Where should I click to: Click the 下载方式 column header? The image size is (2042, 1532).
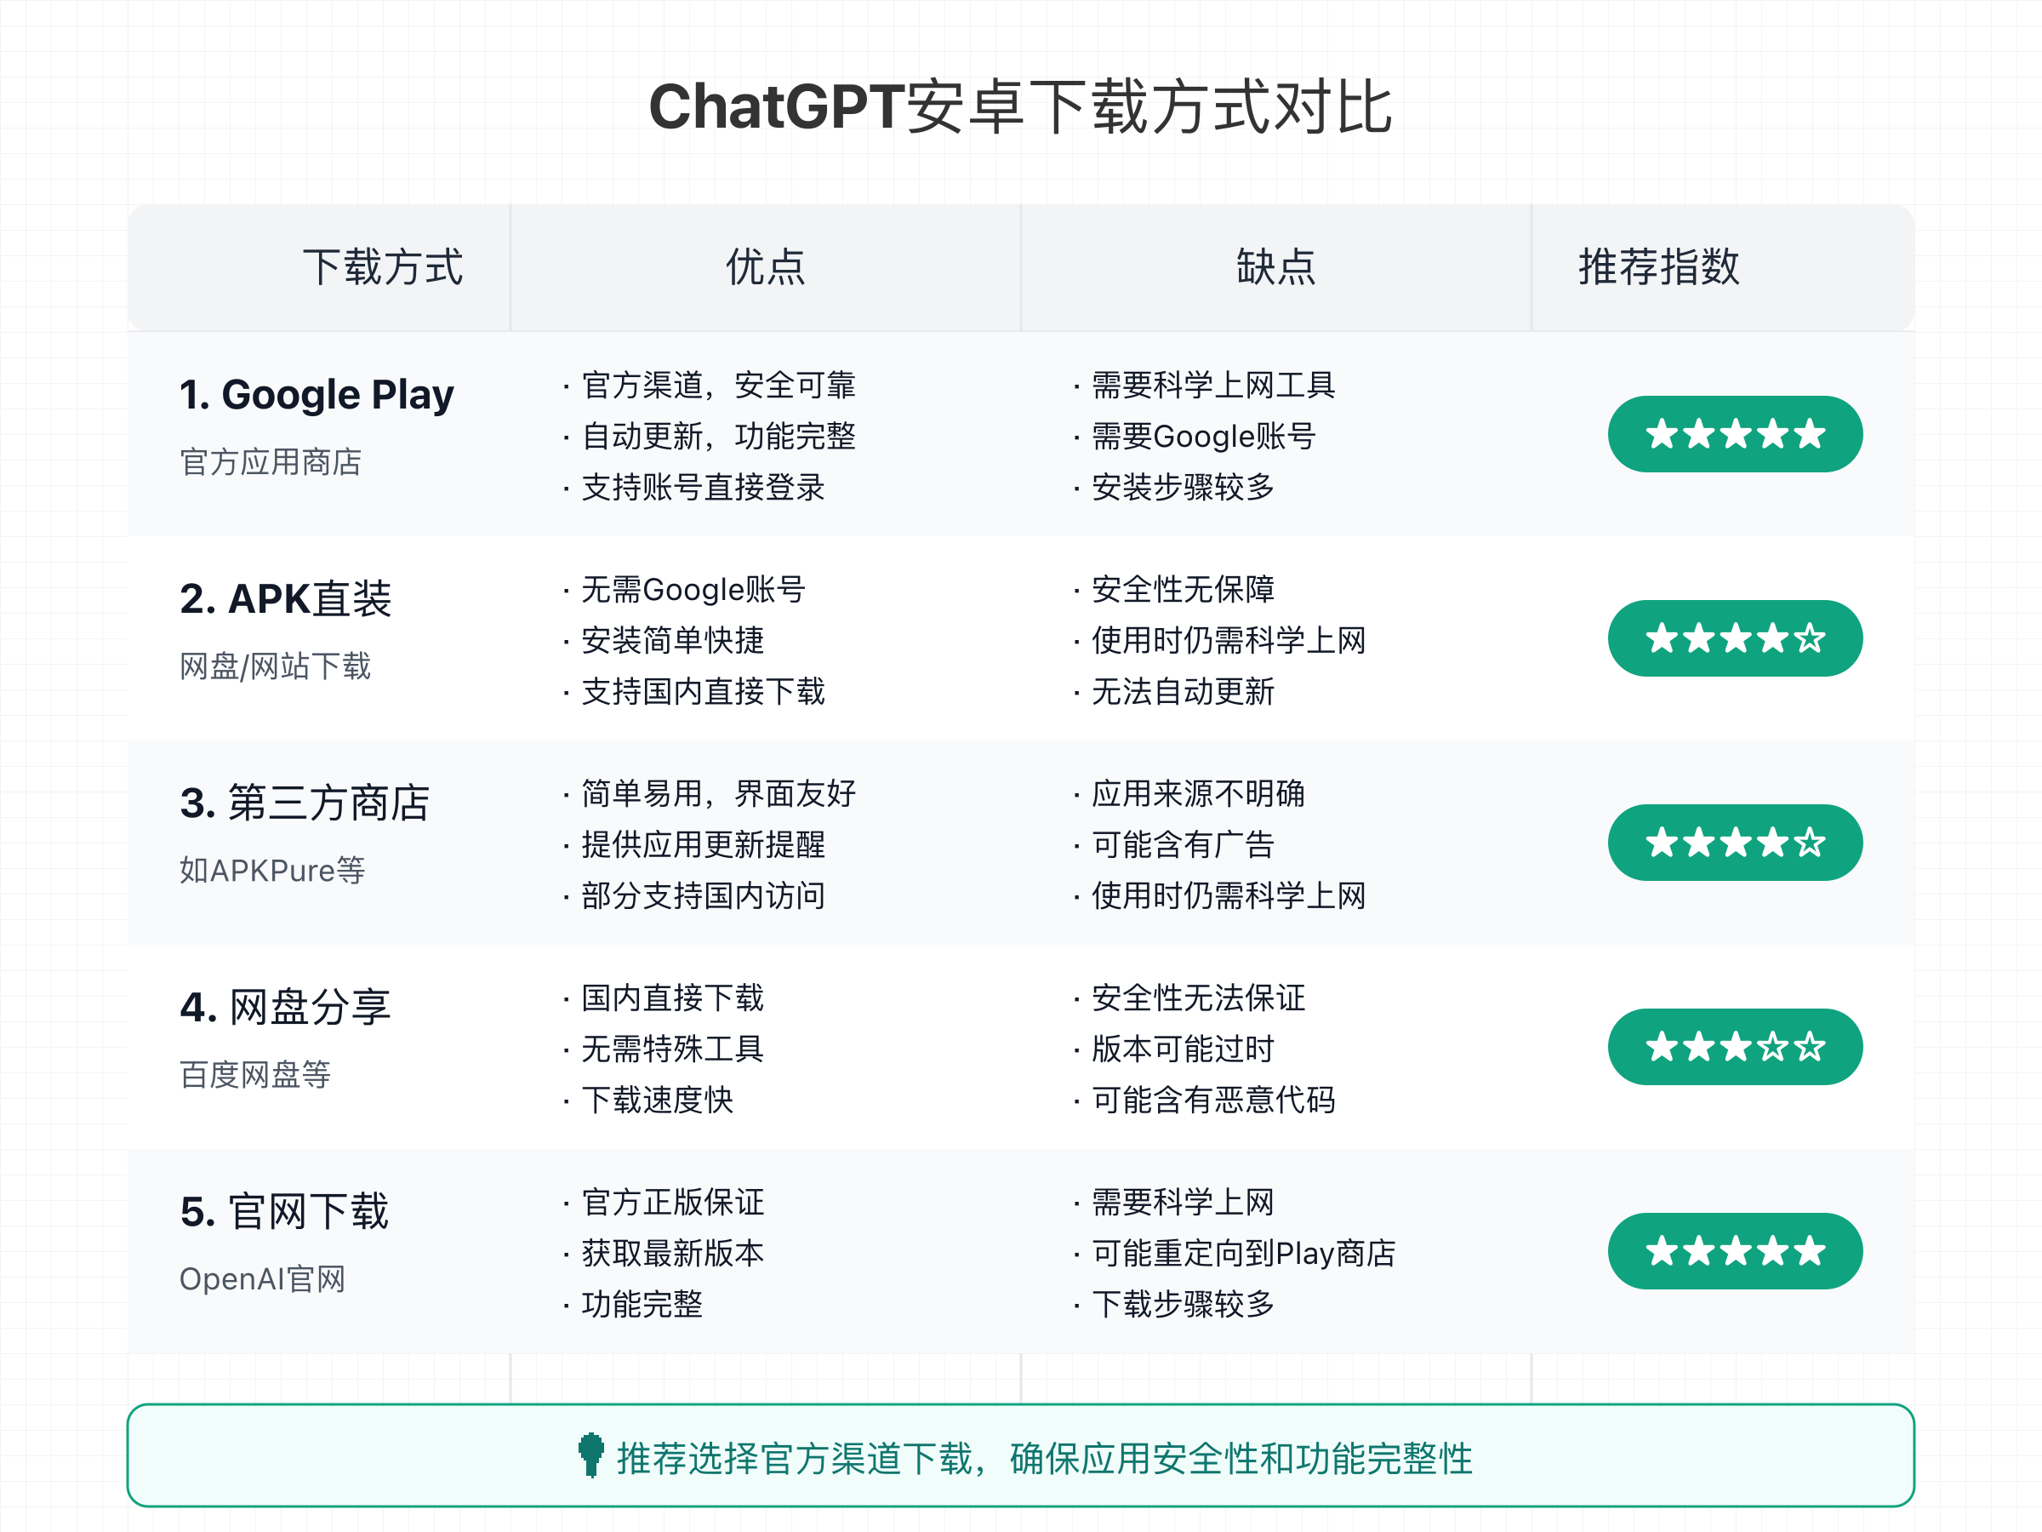pyautogui.click(x=383, y=268)
